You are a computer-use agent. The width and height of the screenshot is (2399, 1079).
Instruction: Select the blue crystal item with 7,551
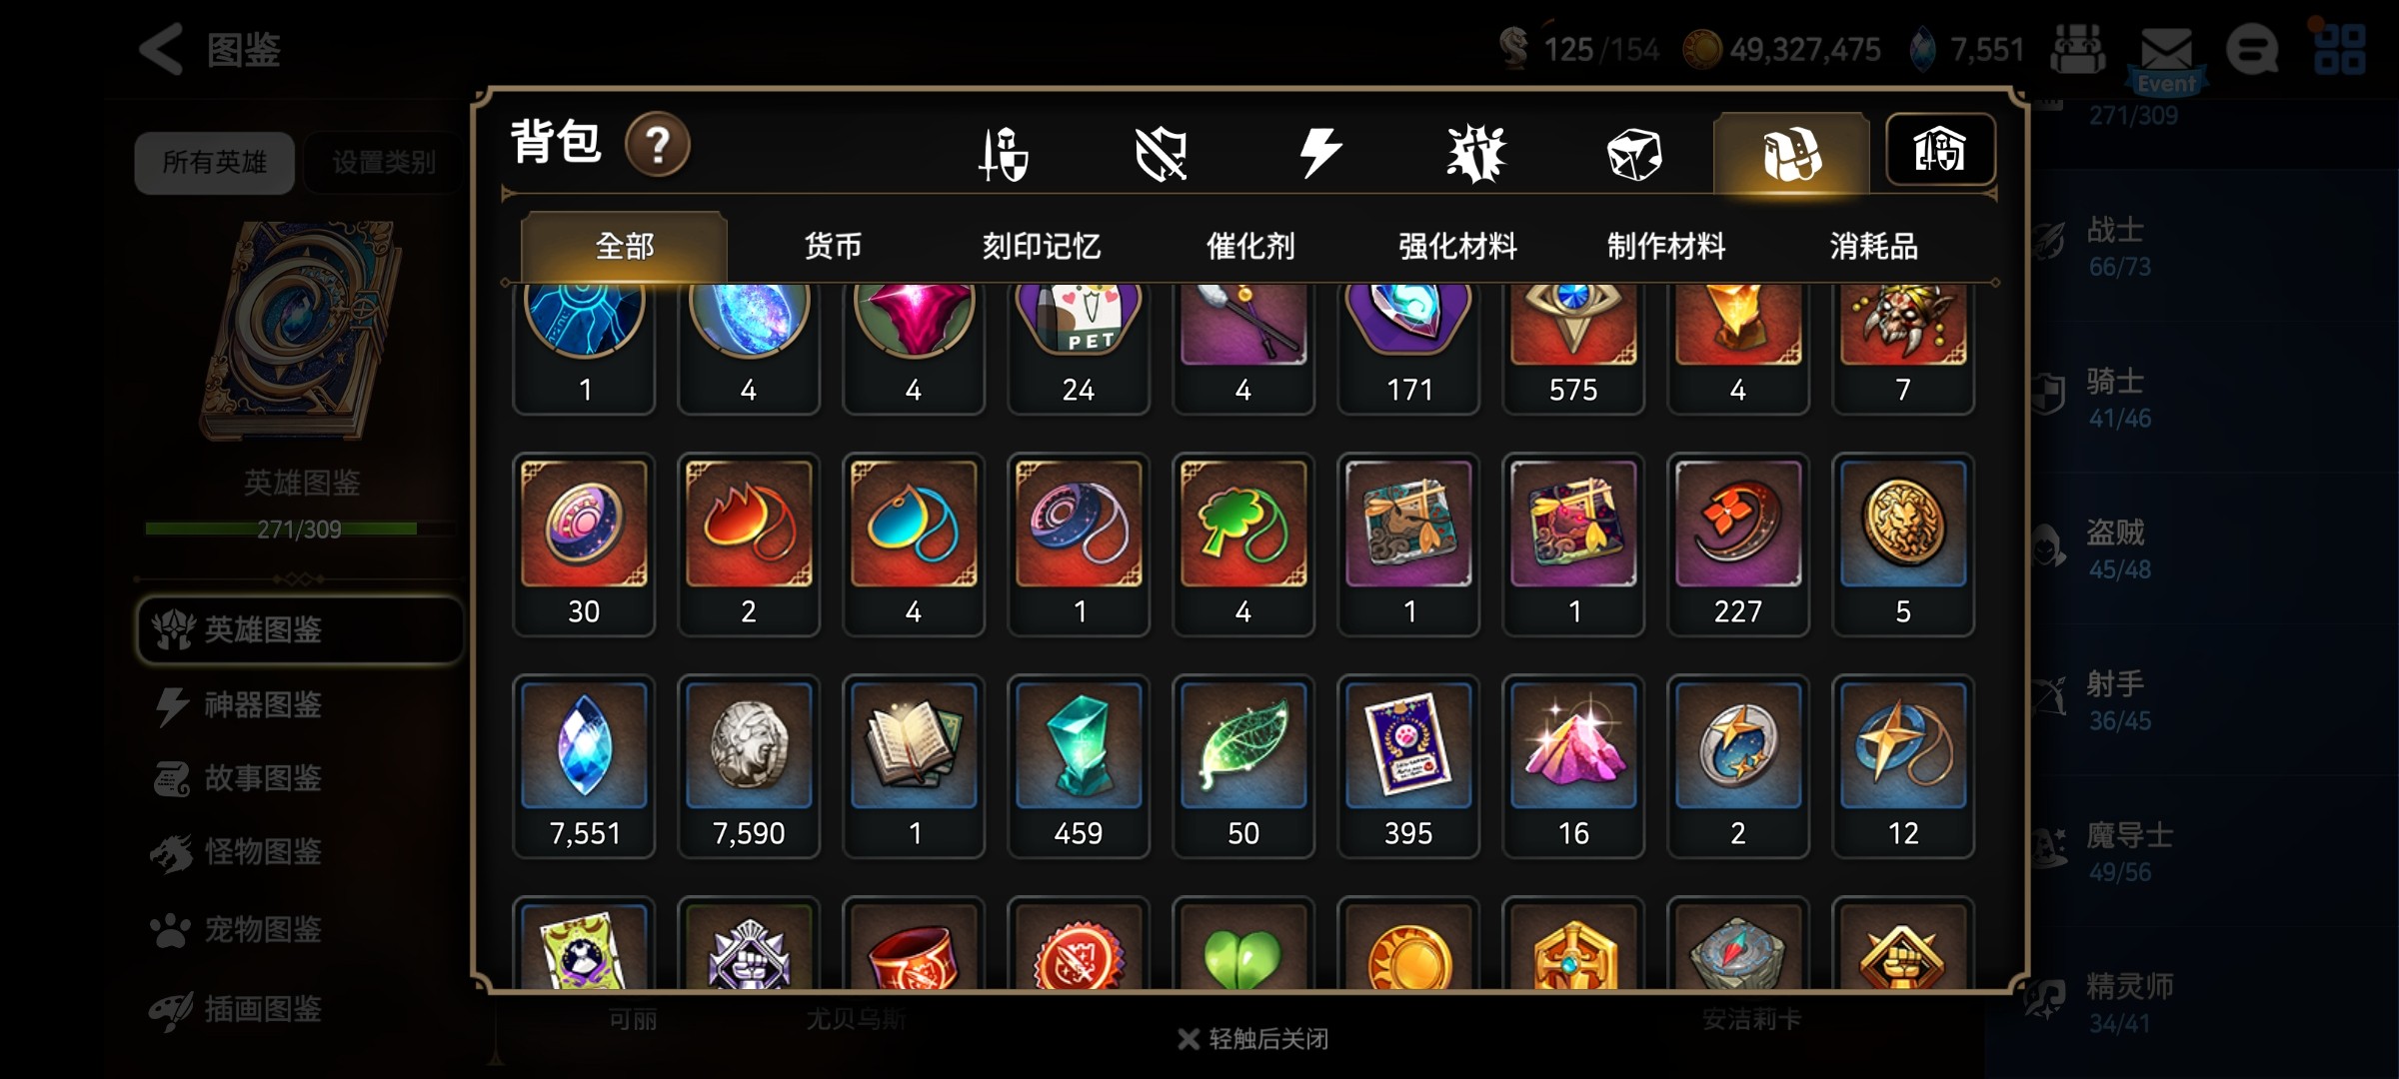(584, 766)
